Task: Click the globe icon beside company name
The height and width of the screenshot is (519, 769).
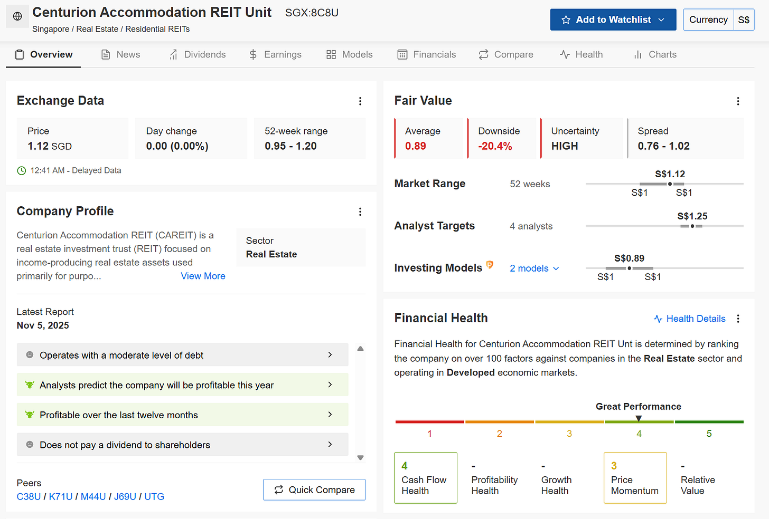Action: [x=17, y=16]
